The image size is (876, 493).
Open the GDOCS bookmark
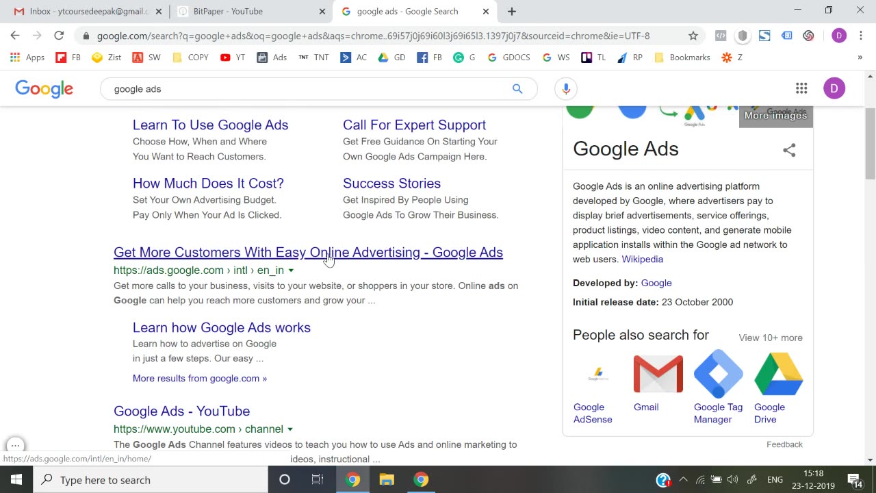click(508, 58)
